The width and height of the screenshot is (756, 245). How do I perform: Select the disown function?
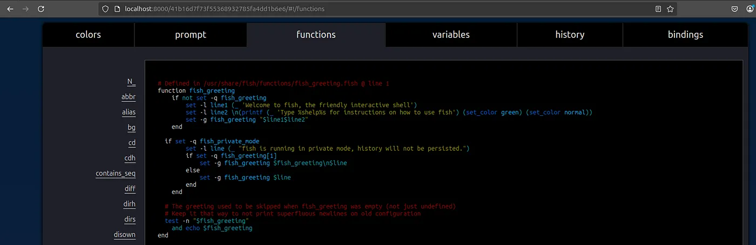pos(124,234)
